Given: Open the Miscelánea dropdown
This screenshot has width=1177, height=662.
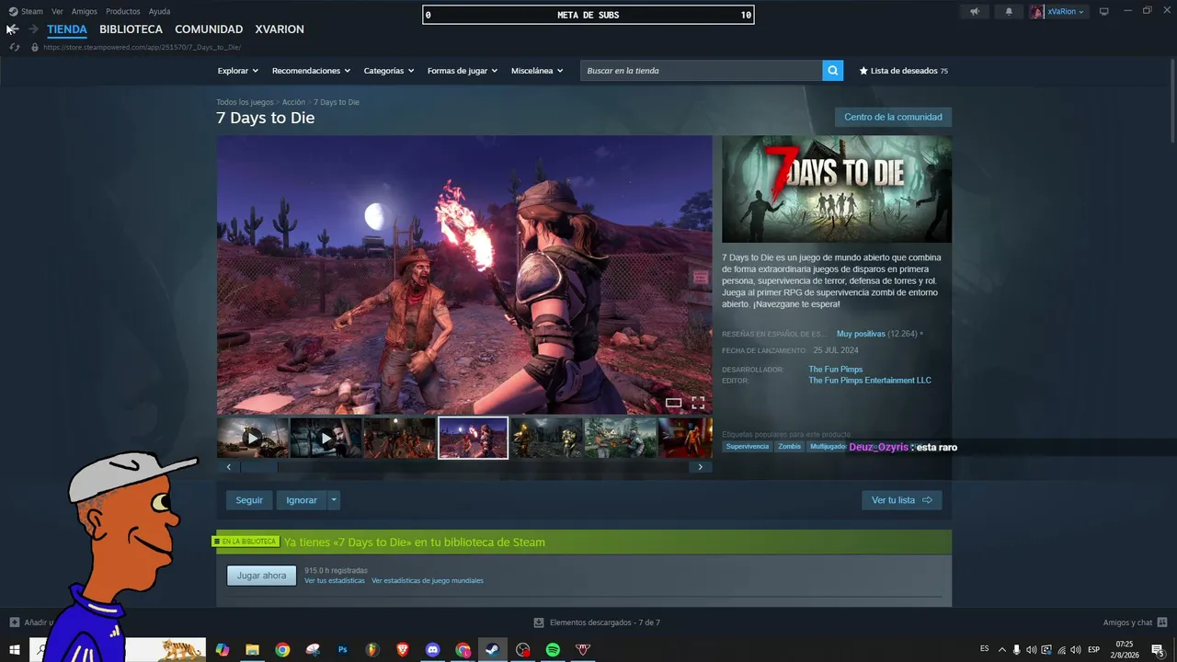Looking at the screenshot, I should coord(537,71).
